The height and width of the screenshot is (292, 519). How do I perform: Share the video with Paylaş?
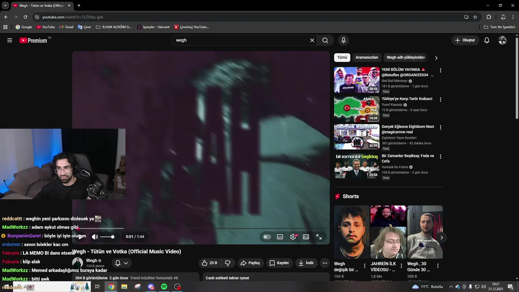coord(250,263)
